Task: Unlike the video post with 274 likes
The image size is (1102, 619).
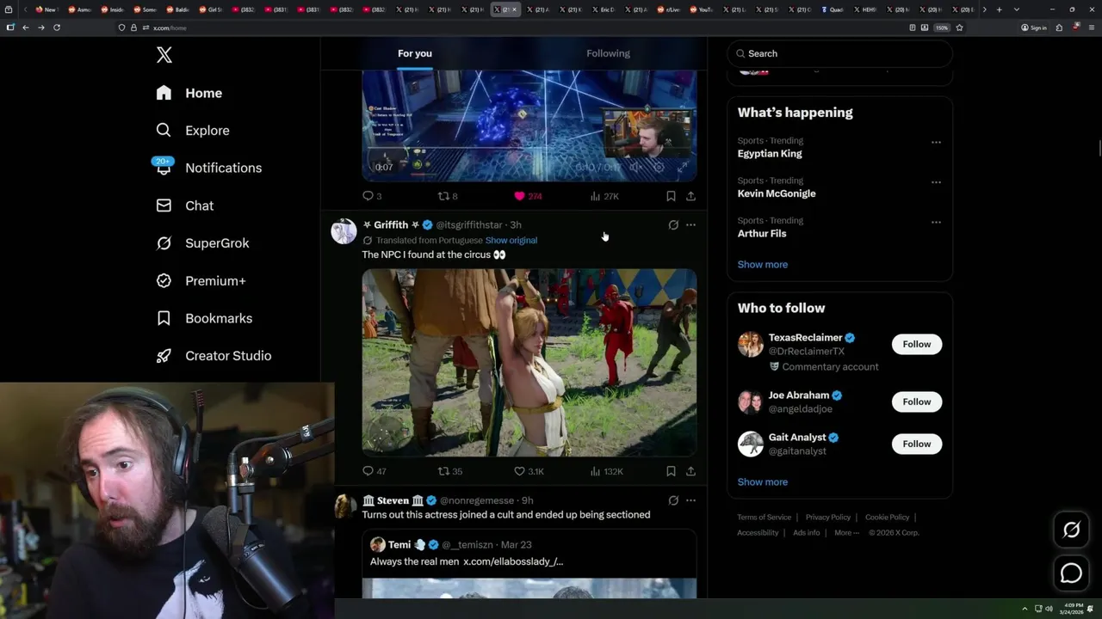Action: (528, 196)
